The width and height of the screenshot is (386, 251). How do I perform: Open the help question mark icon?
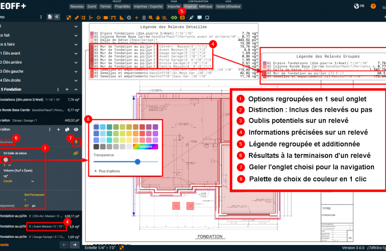373,6
